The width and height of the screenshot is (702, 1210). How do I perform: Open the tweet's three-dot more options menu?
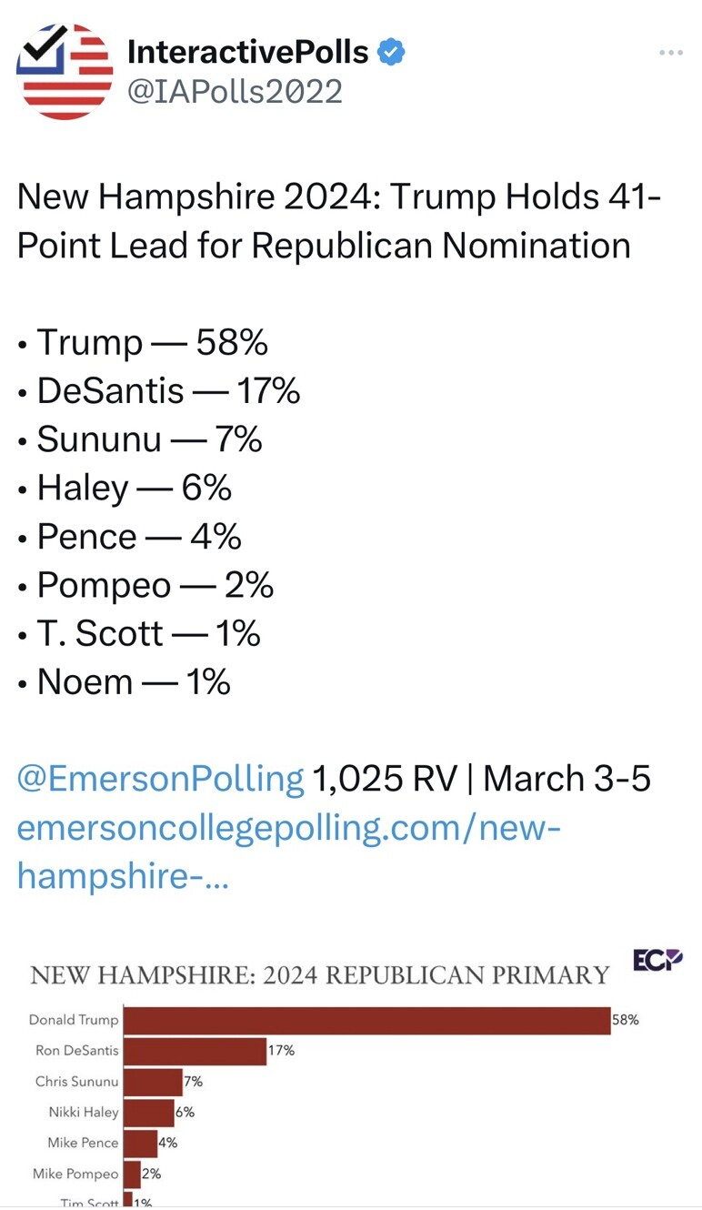pyautogui.click(x=670, y=53)
